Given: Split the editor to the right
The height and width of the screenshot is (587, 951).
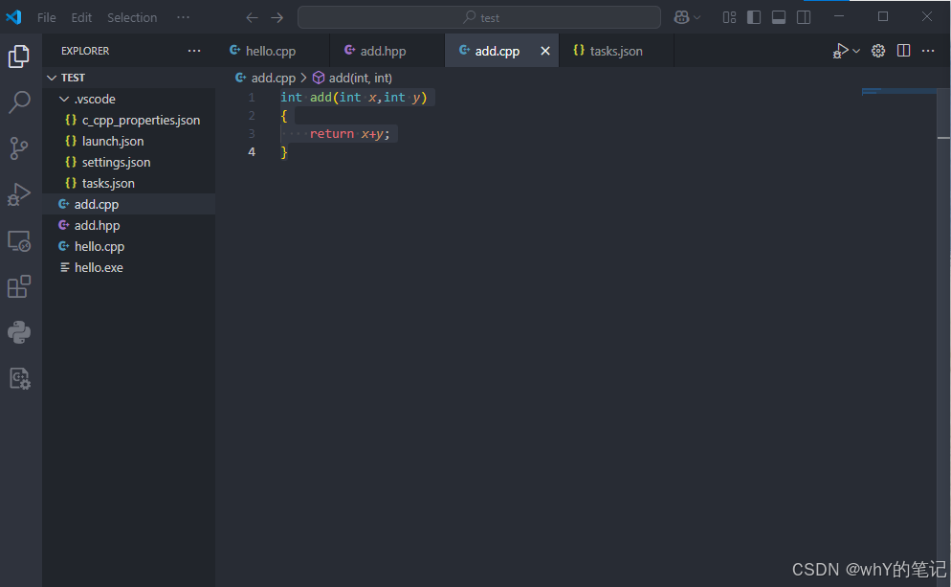Looking at the screenshot, I should (x=904, y=51).
